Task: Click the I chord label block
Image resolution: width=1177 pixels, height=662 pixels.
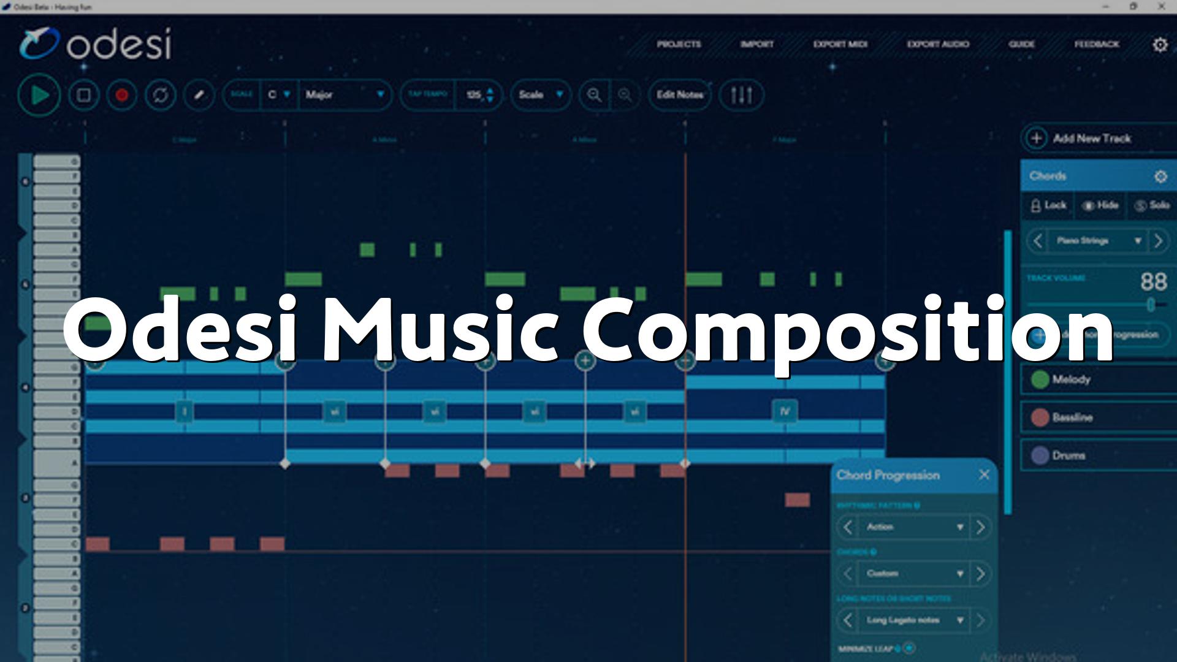Action: [185, 411]
